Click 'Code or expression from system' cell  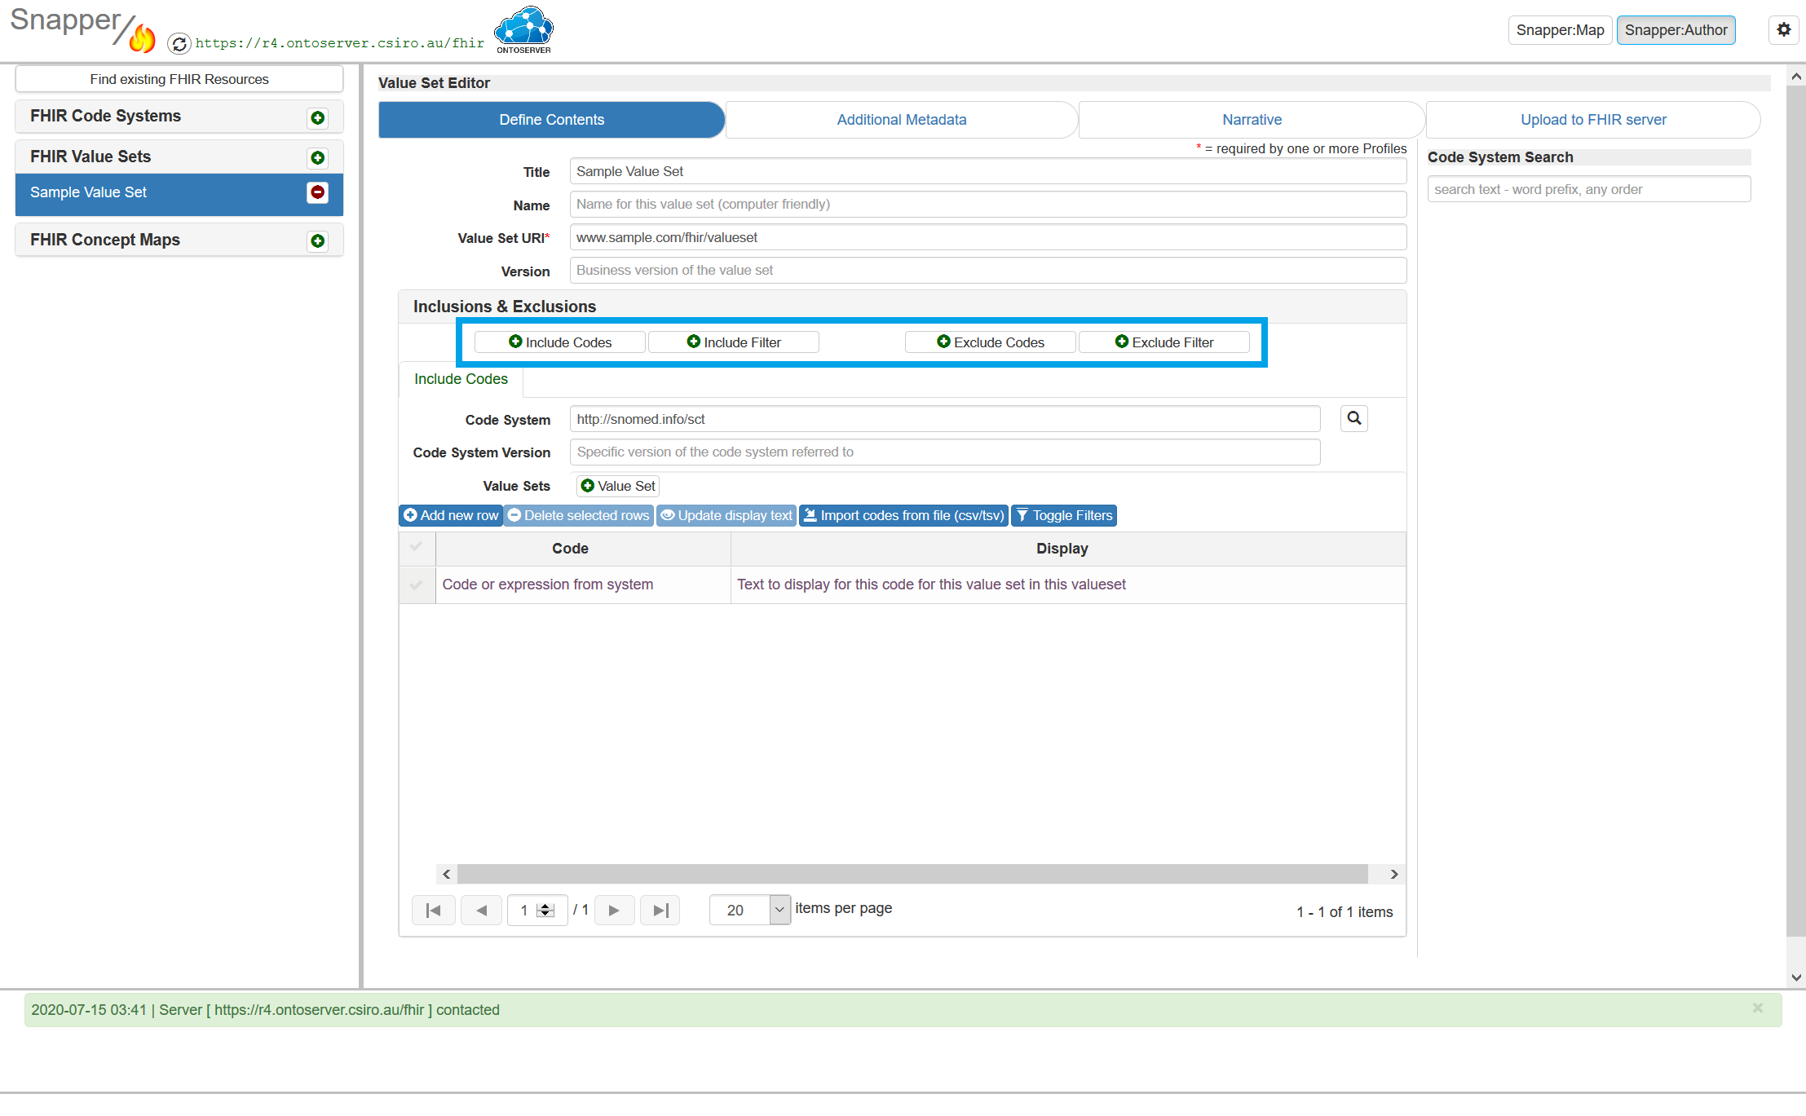pos(583,584)
